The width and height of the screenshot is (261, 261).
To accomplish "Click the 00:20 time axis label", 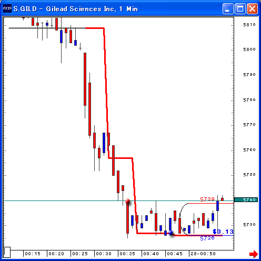I will [56, 254].
